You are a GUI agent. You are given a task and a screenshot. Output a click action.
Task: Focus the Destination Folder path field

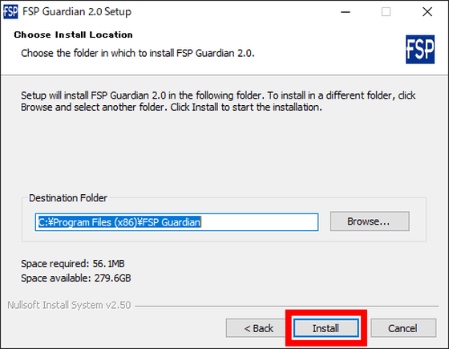(176, 222)
